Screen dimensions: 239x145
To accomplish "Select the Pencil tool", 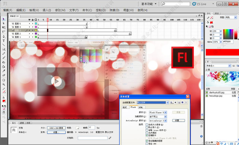I will [x=4, y=54].
